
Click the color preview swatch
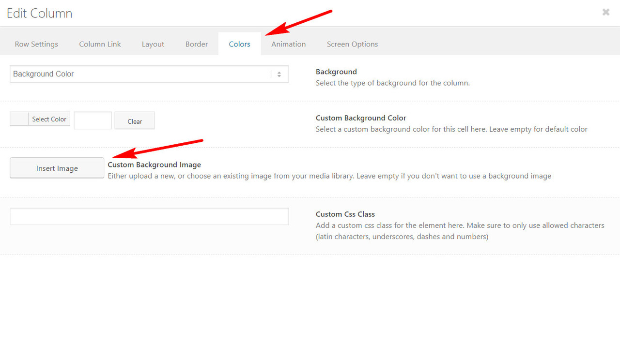(19, 119)
